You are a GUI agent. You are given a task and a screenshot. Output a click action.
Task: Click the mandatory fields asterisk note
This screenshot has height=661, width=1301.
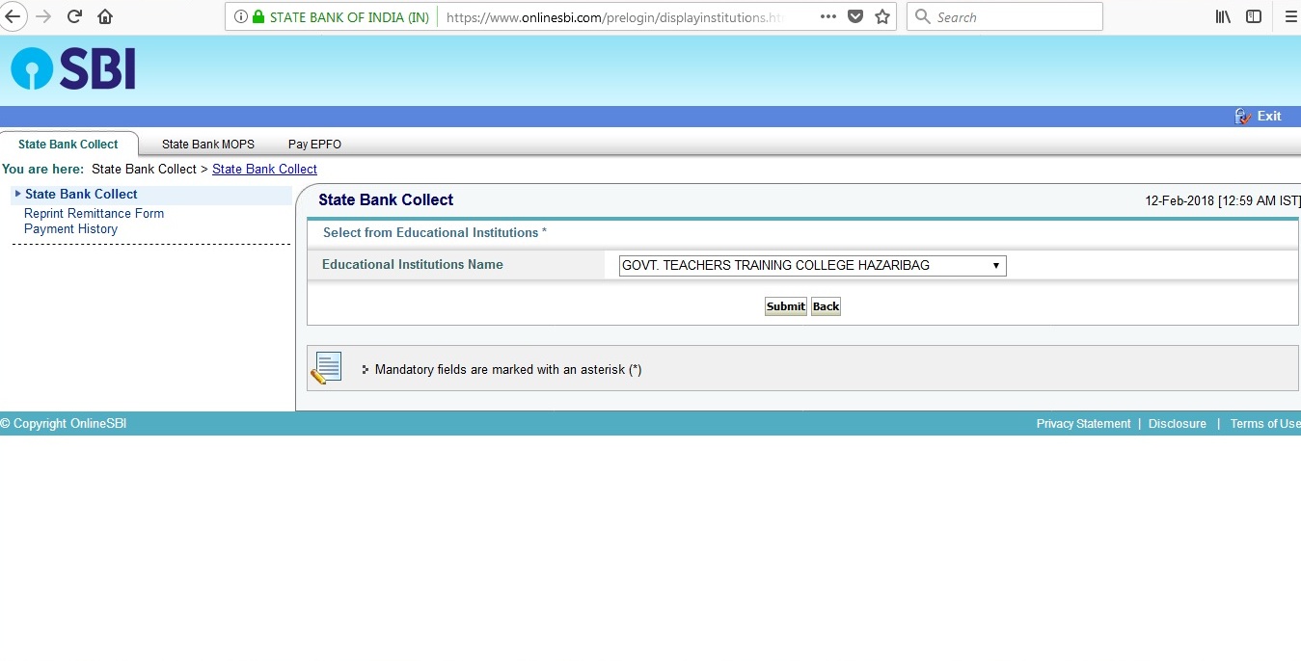click(508, 370)
